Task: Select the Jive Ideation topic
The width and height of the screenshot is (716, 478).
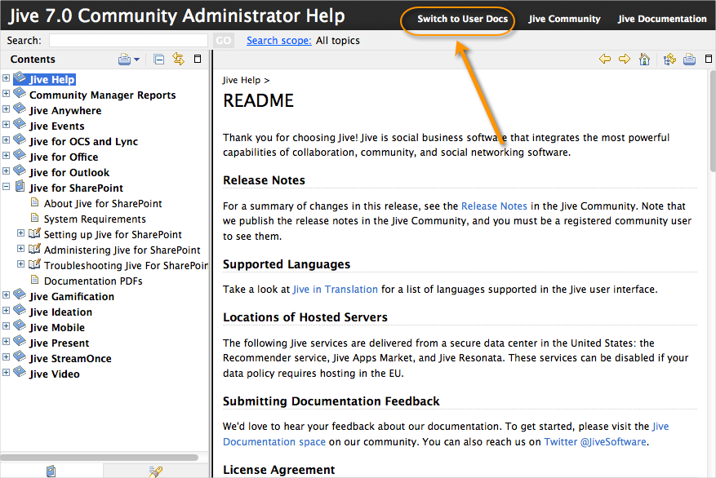Action: click(60, 312)
